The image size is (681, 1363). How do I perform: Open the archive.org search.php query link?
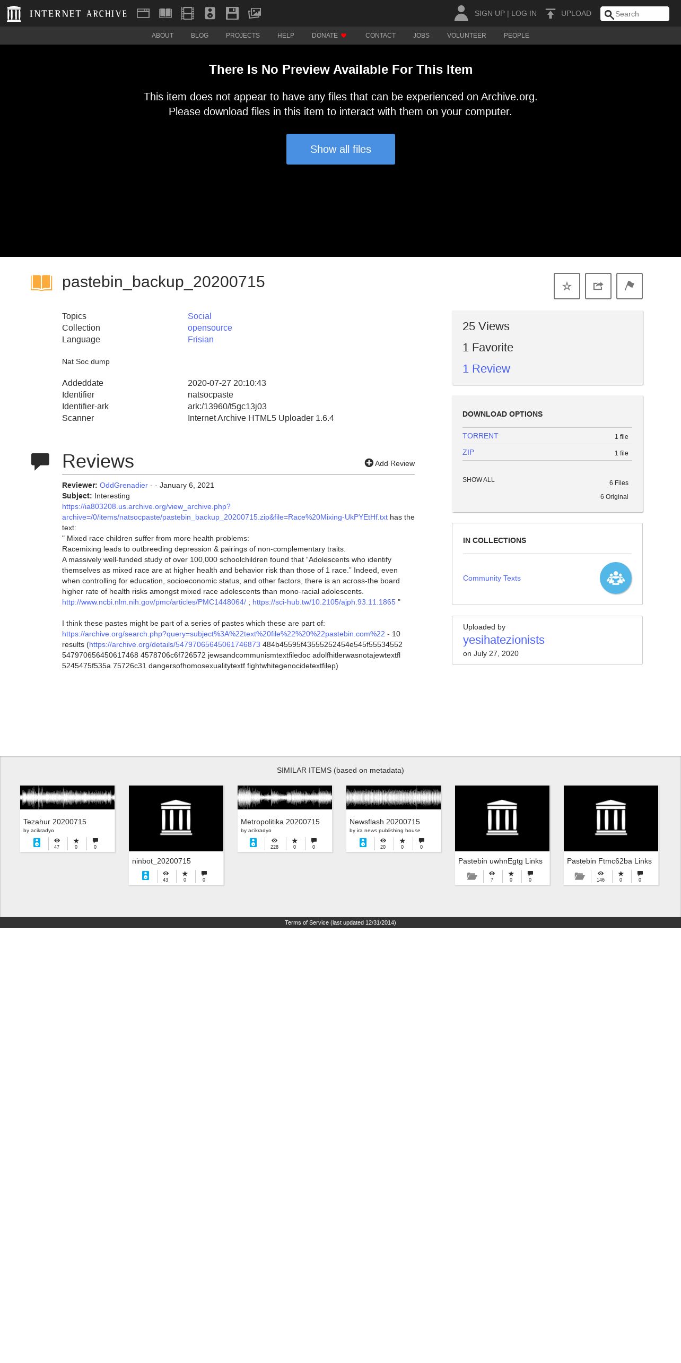coord(223,634)
